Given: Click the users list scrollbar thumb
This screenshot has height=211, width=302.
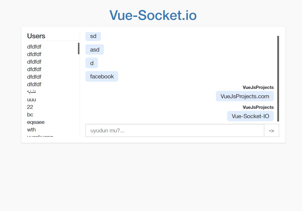Looking at the screenshot, I should [79, 49].
